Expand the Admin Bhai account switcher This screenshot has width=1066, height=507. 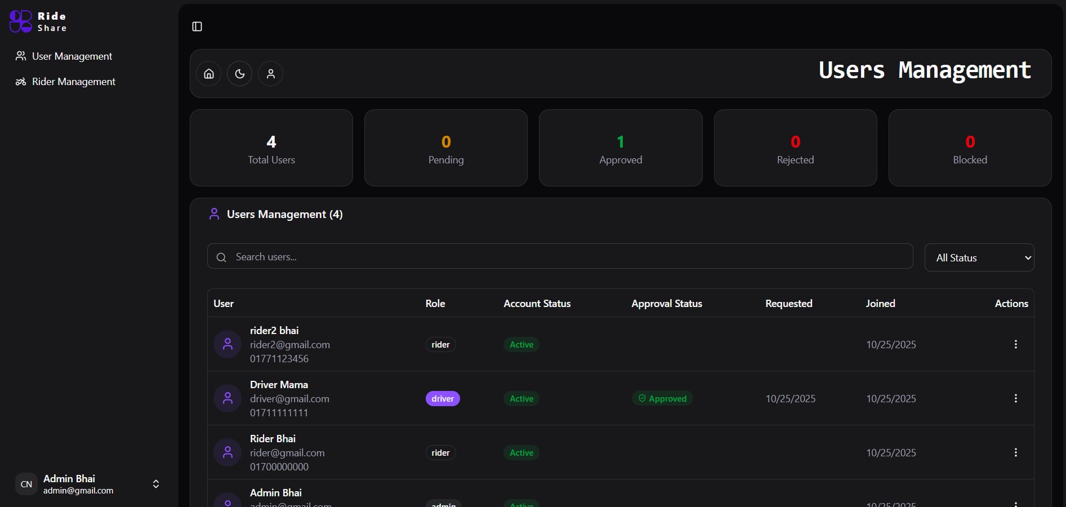pos(156,484)
